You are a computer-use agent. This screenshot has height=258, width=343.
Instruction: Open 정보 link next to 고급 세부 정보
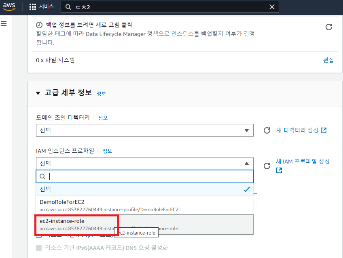coord(101,94)
